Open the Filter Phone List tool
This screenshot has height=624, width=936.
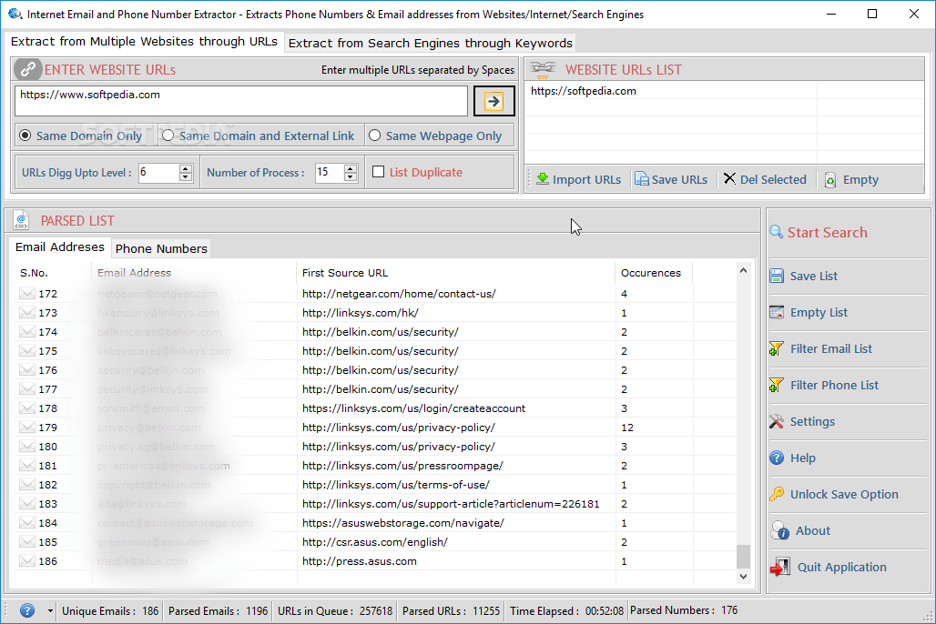[778, 385]
